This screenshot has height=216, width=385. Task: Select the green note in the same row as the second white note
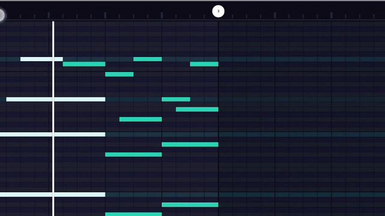click(x=176, y=99)
